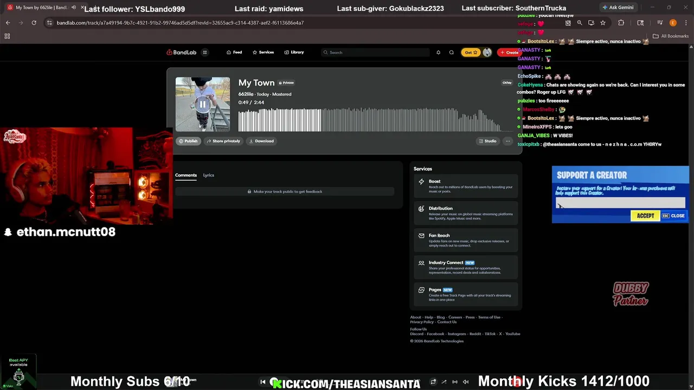694x390 pixels.
Task: Open the Chrome three-dot menu
Action: pyautogui.click(x=686, y=23)
